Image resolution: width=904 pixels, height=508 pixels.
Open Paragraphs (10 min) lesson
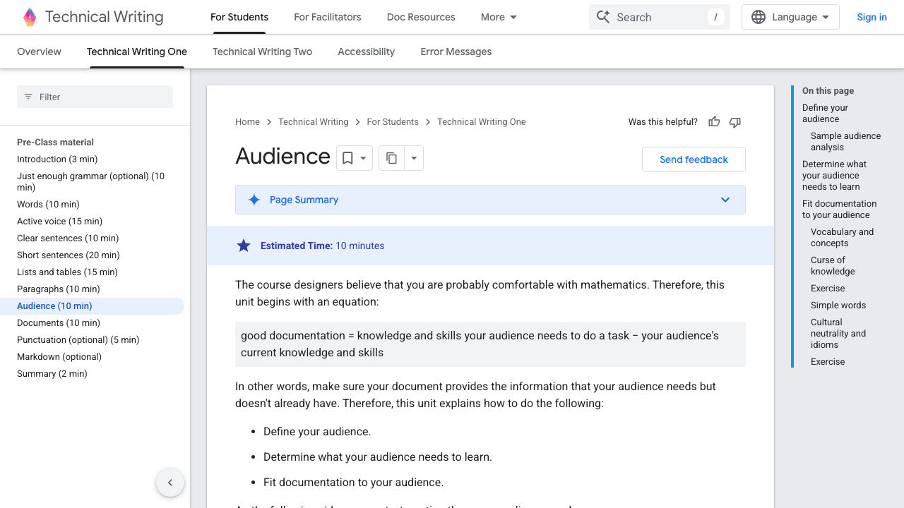59,289
